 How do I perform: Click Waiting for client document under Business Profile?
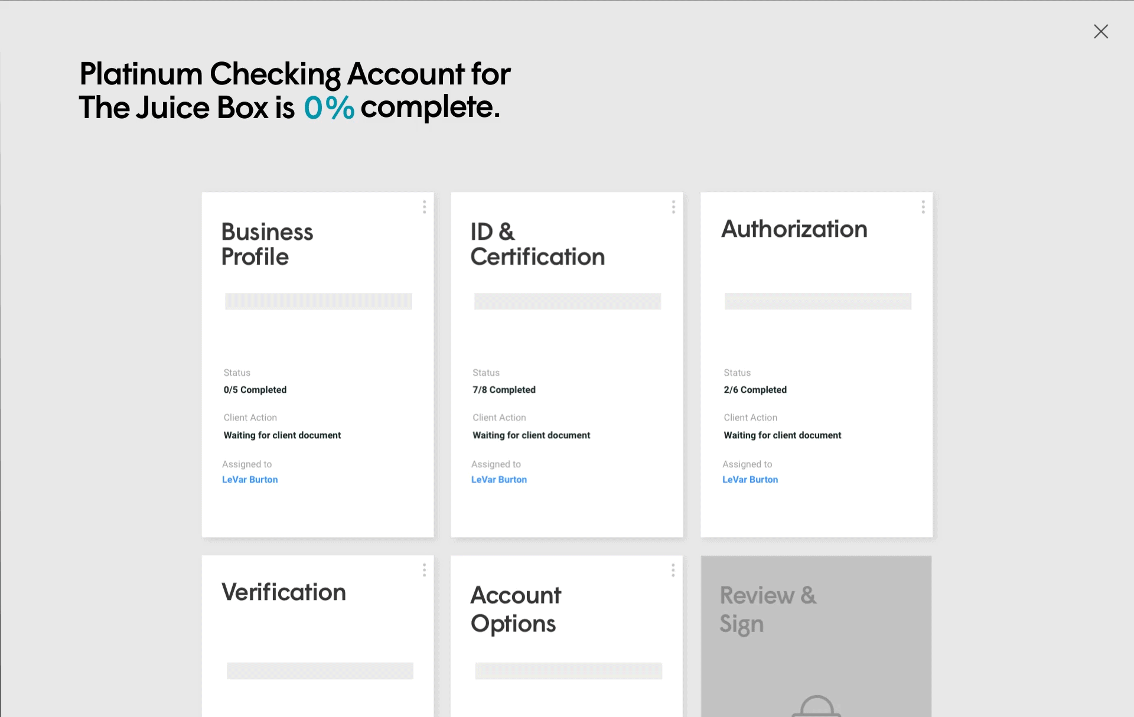[282, 435]
